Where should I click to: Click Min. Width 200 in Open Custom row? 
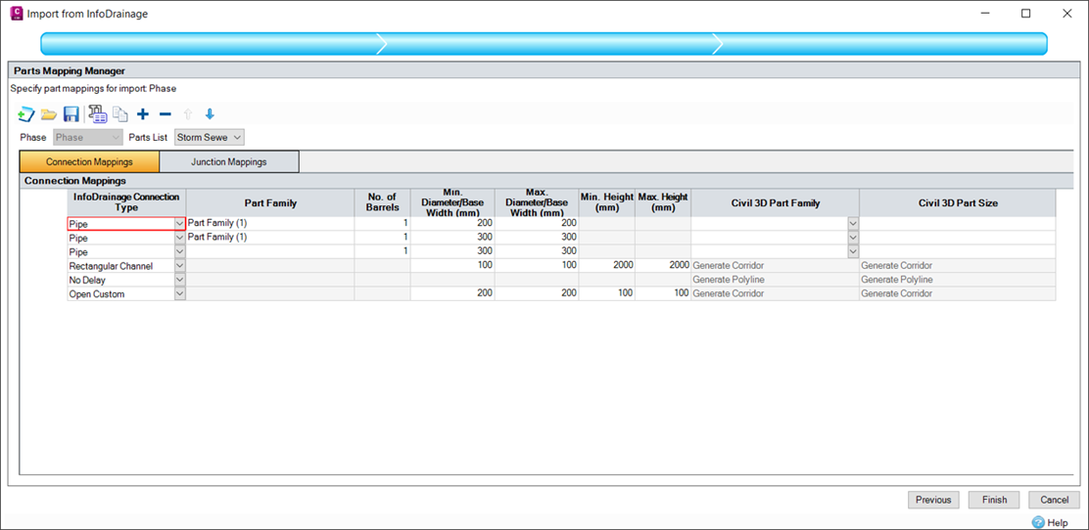pyautogui.click(x=452, y=293)
